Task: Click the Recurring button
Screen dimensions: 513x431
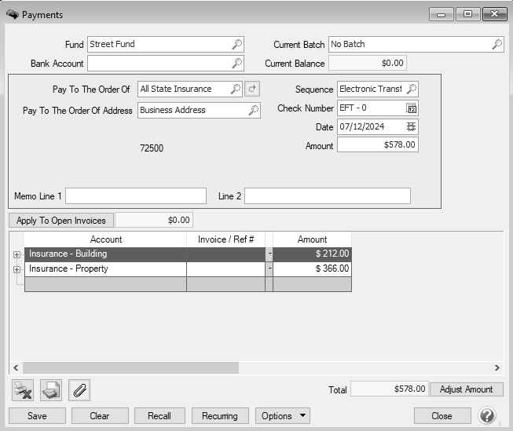Action: click(x=221, y=416)
